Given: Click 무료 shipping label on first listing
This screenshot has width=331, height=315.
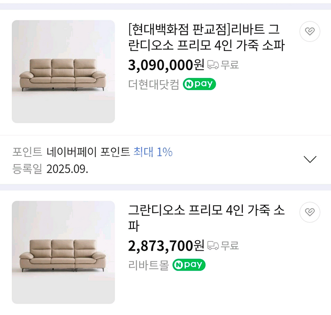Looking at the screenshot, I should [230, 65].
